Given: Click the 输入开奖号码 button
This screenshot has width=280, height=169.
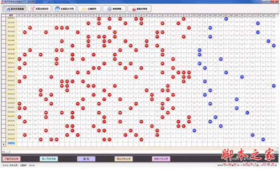Looking at the screenshot, I should [x=49, y=159].
